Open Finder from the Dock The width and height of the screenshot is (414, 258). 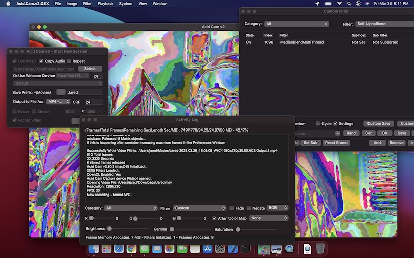coord(94,249)
